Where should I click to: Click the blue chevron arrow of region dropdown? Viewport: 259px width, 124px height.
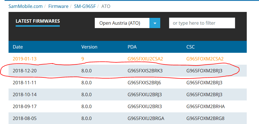pyautogui.click(x=155, y=23)
